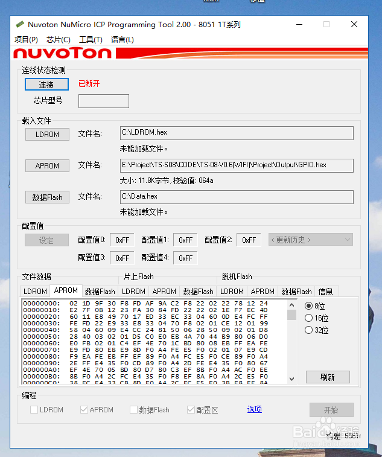Click the C:\LDROM.hex file path field
382x457 pixels.
coord(237,133)
